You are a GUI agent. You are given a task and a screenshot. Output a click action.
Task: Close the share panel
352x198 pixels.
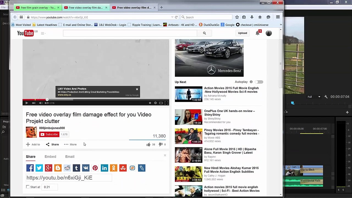[x=165, y=155]
